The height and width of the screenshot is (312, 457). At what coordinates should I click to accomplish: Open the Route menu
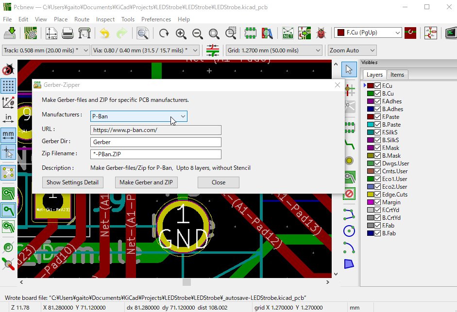click(82, 19)
